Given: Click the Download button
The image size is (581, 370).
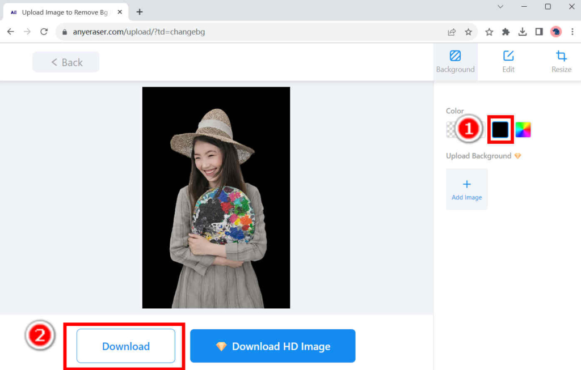Looking at the screenshot, I should 125,346.
